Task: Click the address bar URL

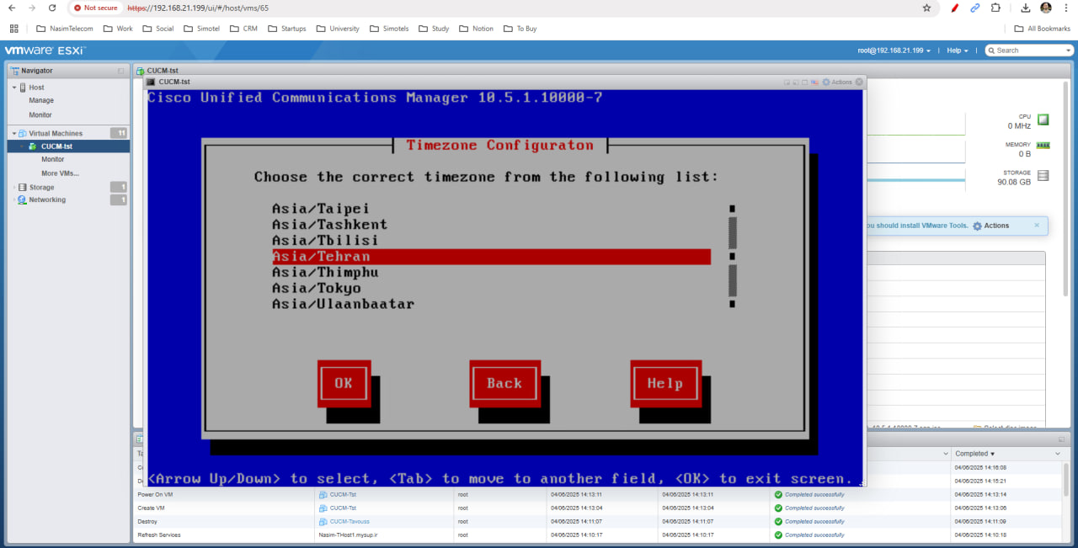Action: tap(198, 8)
